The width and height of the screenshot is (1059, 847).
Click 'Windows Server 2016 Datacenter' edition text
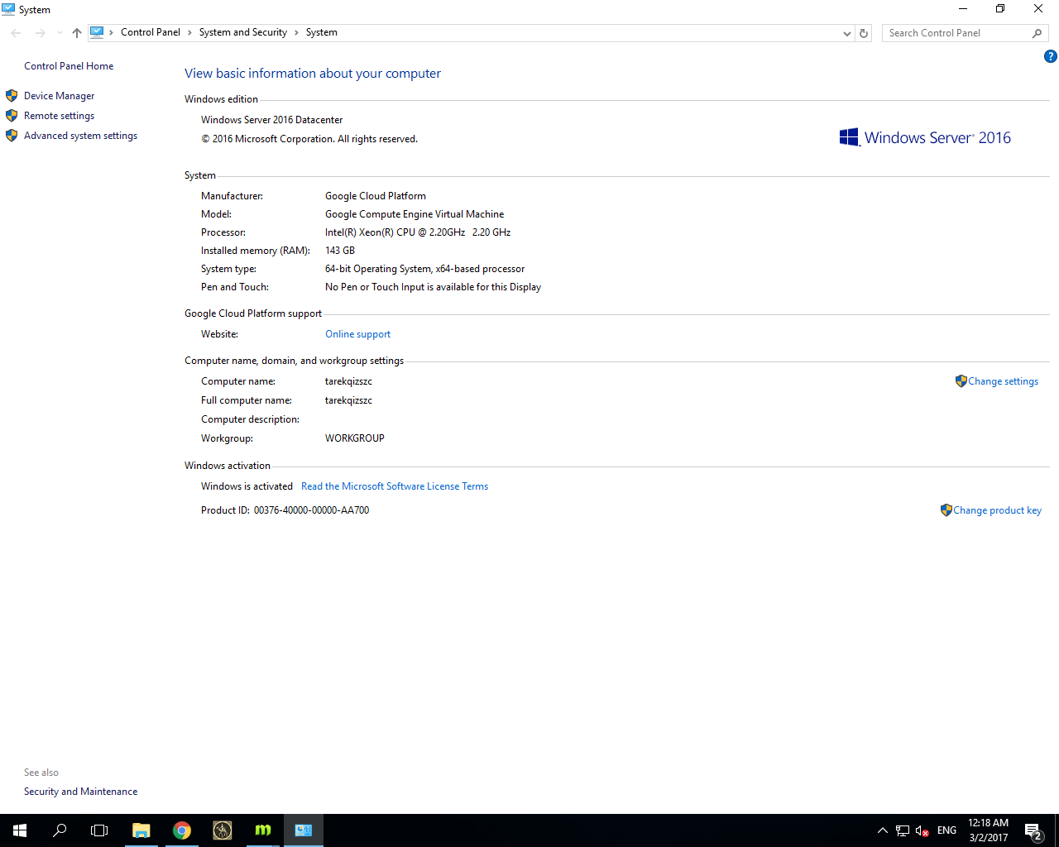(271, 120)
